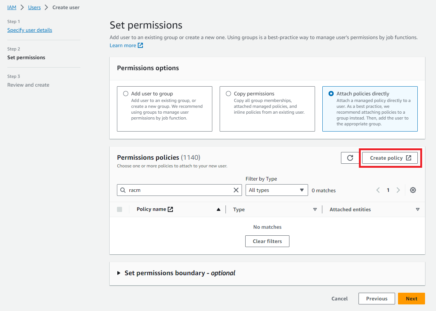This screenshot has height=311, width=436.
Task: Click the Permissions options heading
Action: (x=148, y=68)
